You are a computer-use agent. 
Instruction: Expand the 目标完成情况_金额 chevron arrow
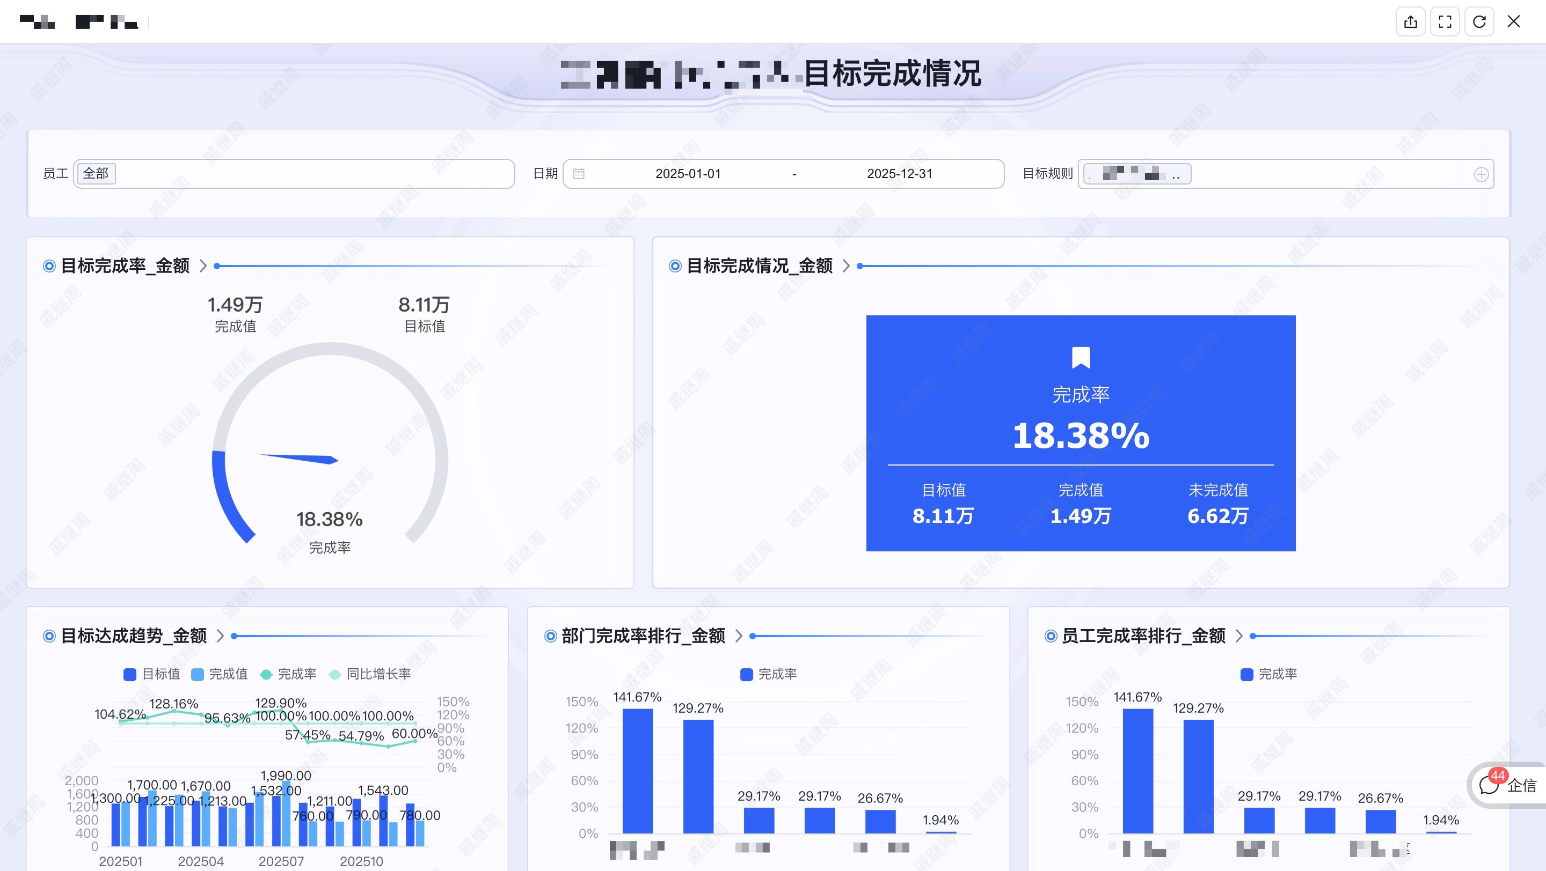tap(846, 266)
